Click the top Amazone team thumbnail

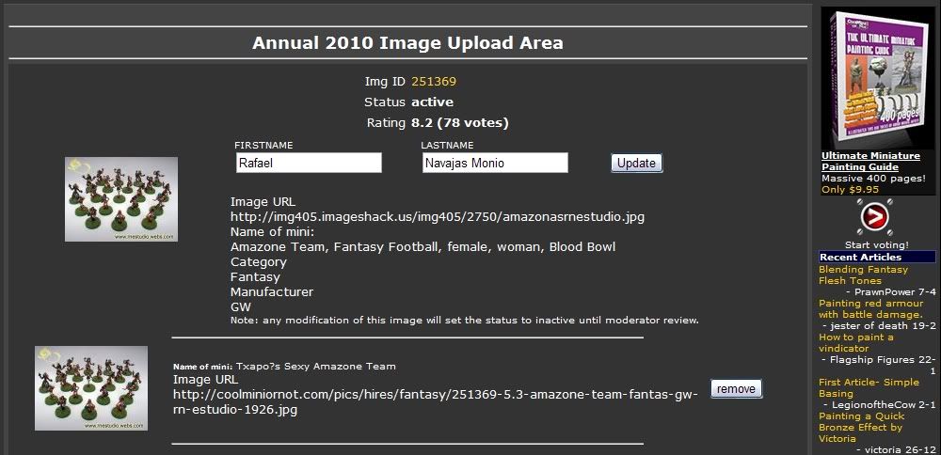(x=121, y=199)
